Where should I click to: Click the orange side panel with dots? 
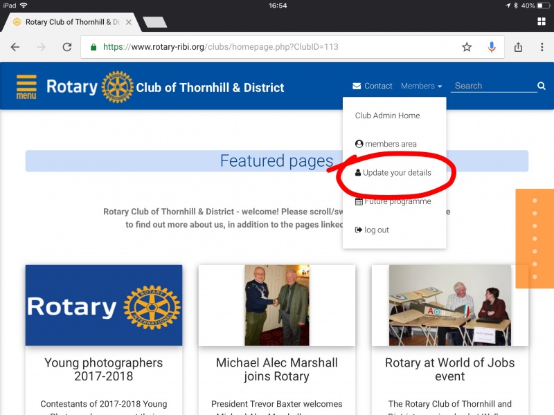[x=535, y=239]
